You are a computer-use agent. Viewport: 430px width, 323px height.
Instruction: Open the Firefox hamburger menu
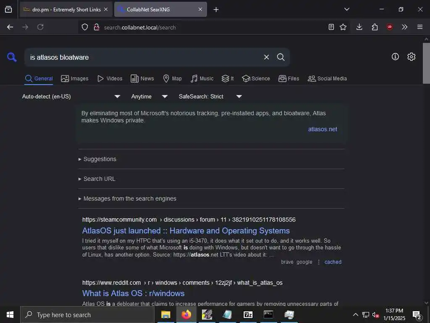(x=420, y=27)
